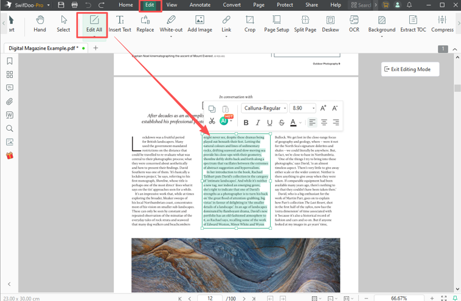Viewport: 461px width, 301px height.
Task: Open the page thumbnails sidebar panel
Action: pos(10,74)
